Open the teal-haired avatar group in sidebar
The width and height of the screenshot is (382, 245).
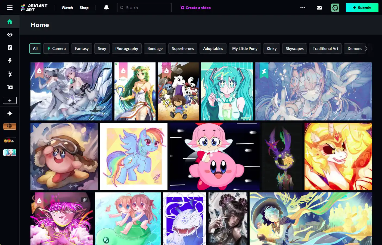click(10, 153)
